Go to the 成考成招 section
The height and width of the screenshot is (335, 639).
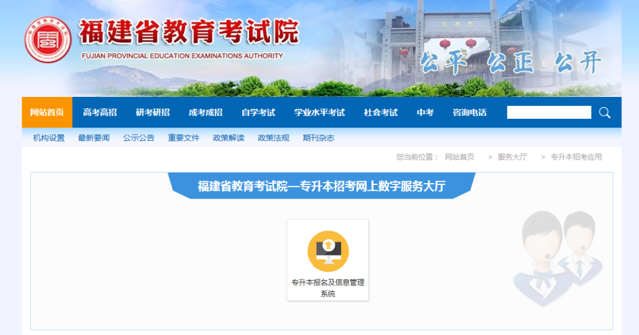coord(205,112)
